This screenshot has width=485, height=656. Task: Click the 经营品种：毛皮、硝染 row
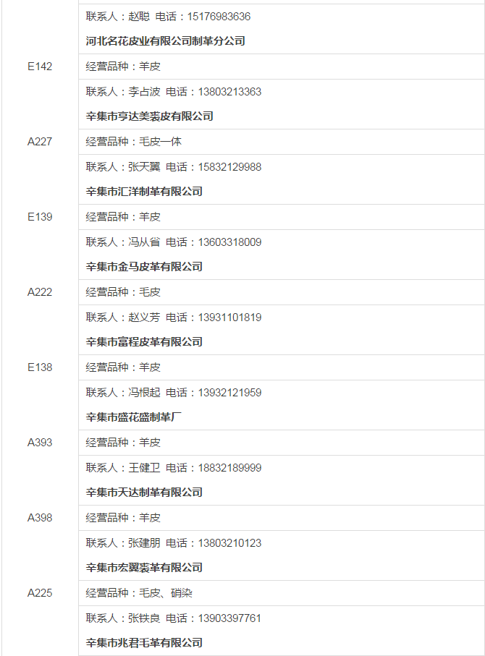pyautogui.click(x=281, y=593)
